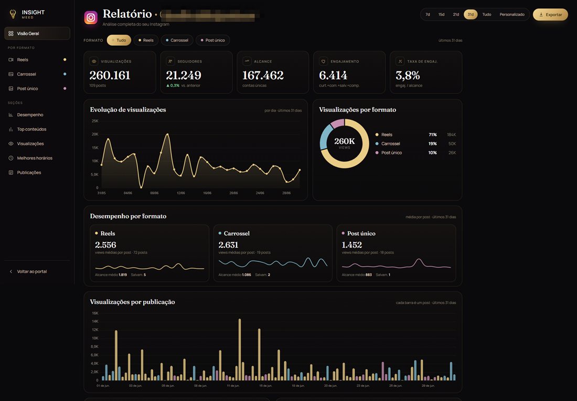
Task: Go to Melhores horários section
Action: (x=37, y=158)
